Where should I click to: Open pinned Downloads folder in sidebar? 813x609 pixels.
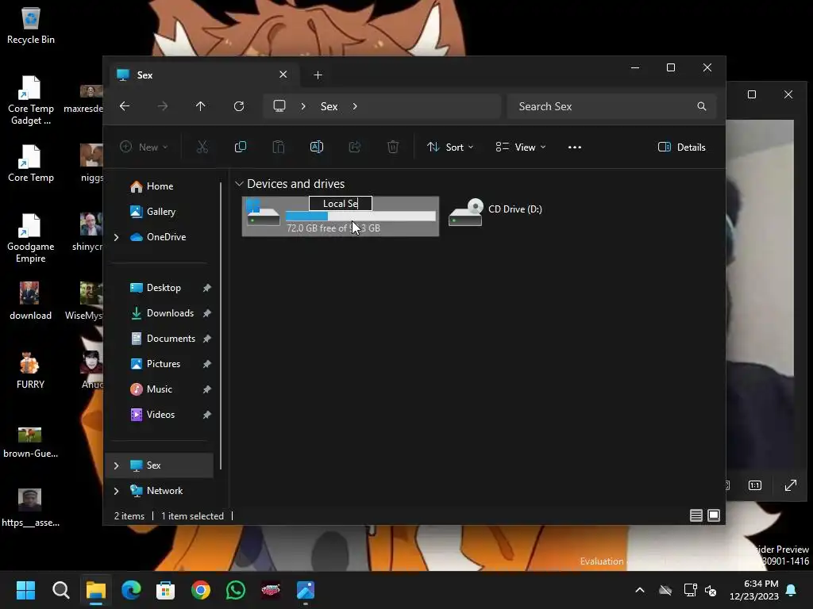[170, 313]
